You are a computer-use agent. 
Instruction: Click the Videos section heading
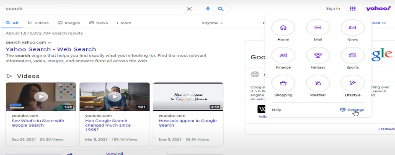pyautogui.click(x=28, y=76)
